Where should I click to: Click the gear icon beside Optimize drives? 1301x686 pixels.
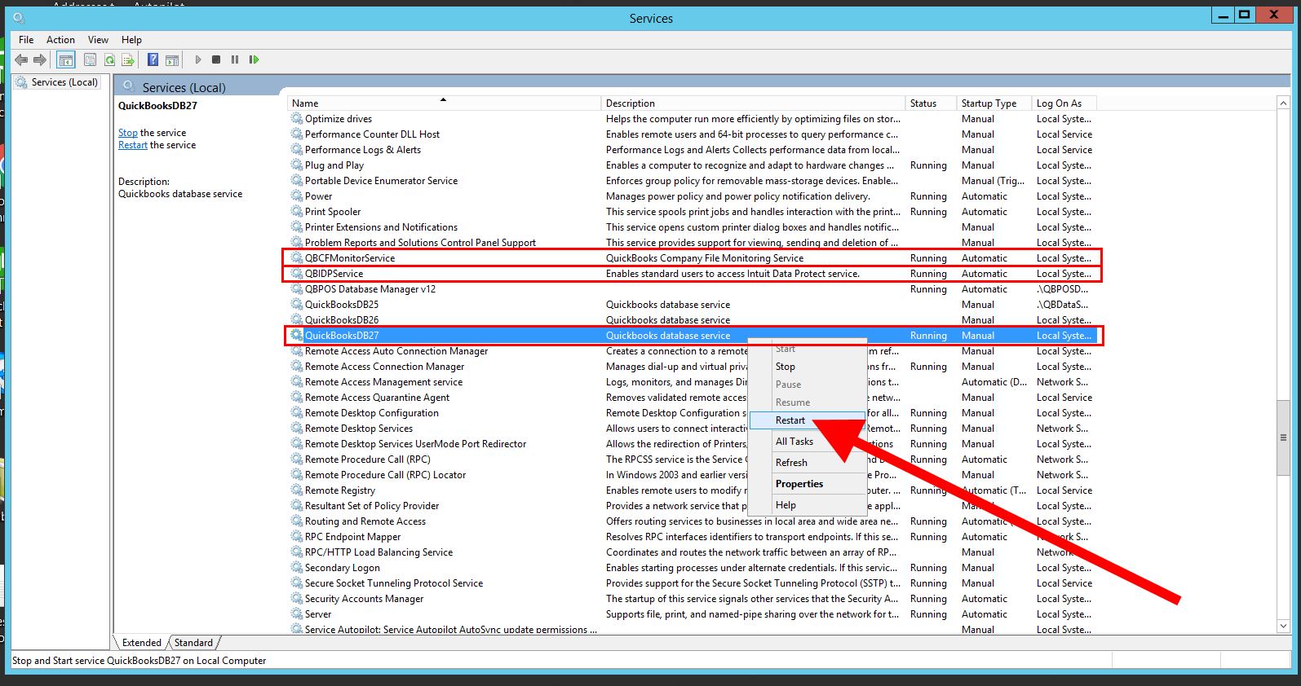297,119
